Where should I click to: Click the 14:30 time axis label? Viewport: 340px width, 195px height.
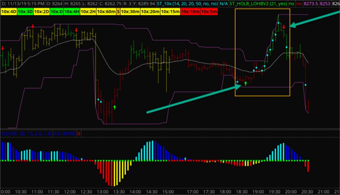151,192
